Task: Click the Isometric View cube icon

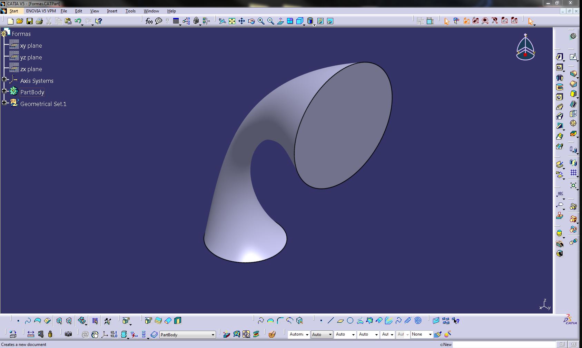Action: click(299, 21)
